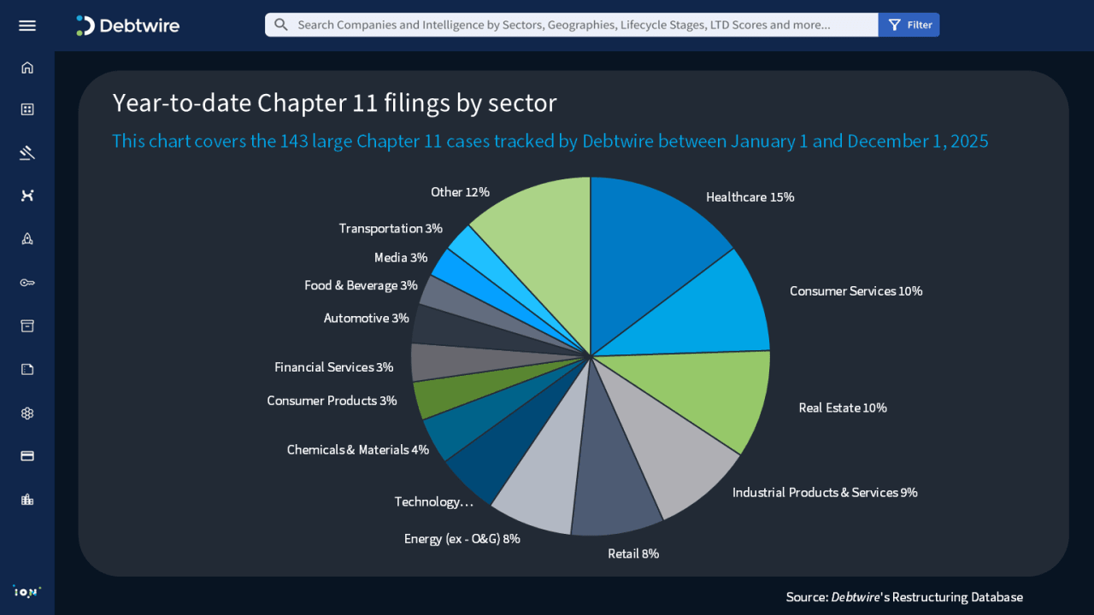Select the rocket icon in the sidebar
The image size is (1094, 615).
pos(27,239)
